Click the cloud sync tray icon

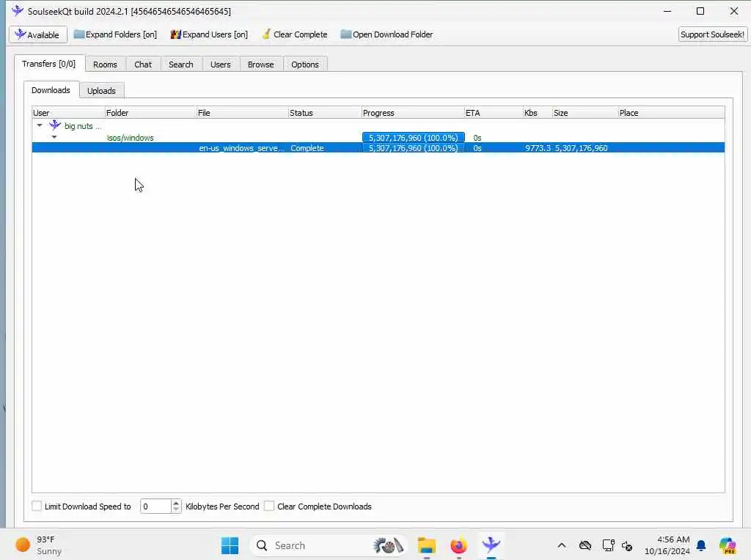click(585, 545)
